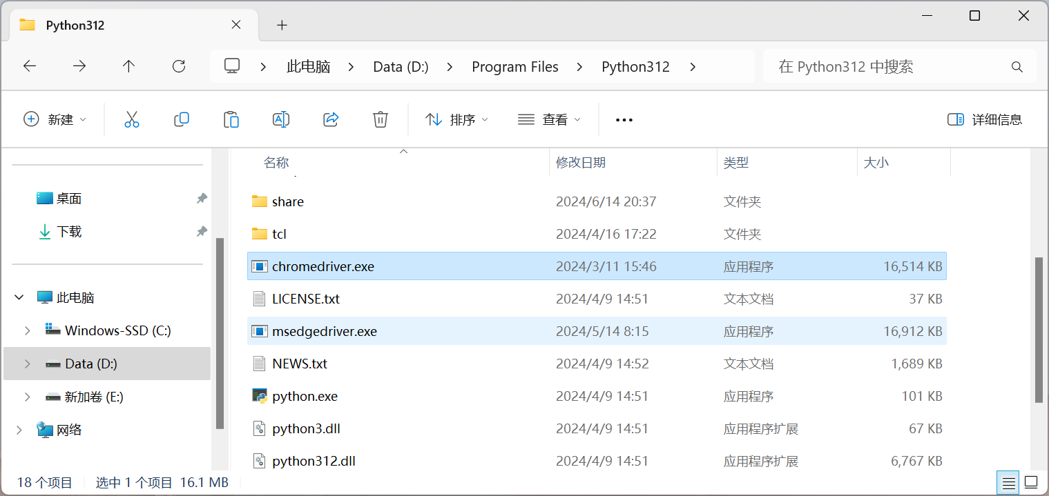
Task: Collapse the 此电脑 tree node
Action: (x=19, y=298)
